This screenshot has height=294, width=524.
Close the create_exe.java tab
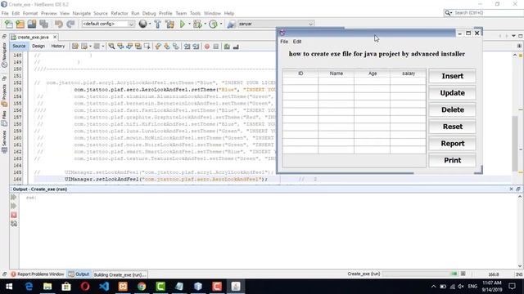pos(55,37)
